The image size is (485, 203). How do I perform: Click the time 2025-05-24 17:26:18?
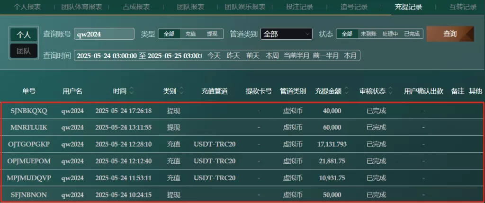pyautogui.click(x=124, y=111)
